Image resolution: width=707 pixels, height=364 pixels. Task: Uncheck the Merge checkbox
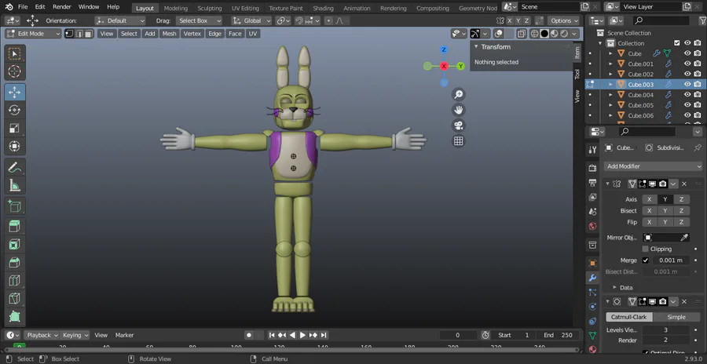tap(646, 260)
